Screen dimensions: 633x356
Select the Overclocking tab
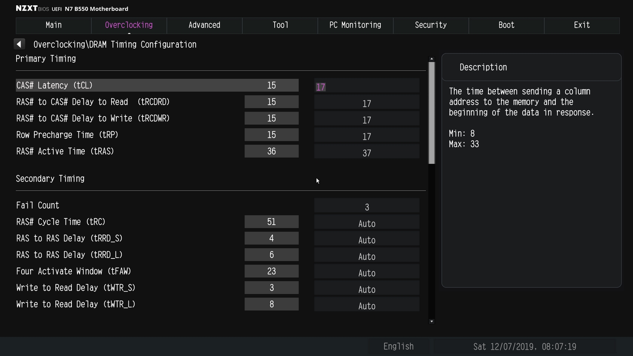(x=129, y=25)
